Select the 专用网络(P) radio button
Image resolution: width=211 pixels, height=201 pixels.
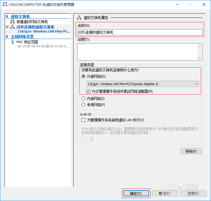(83, 105)
